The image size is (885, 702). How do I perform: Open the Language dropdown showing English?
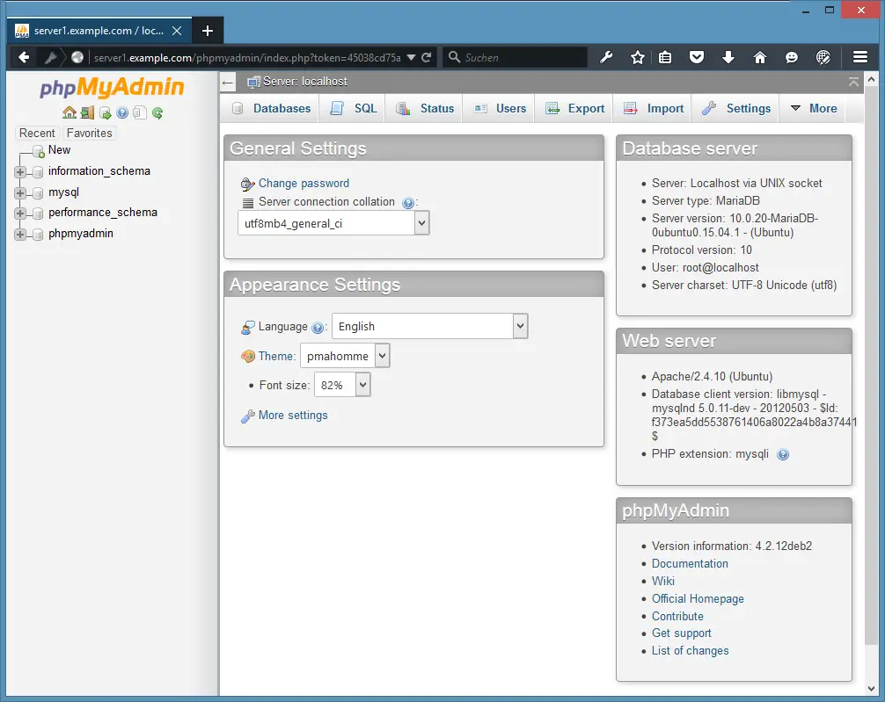pos(430,327)
